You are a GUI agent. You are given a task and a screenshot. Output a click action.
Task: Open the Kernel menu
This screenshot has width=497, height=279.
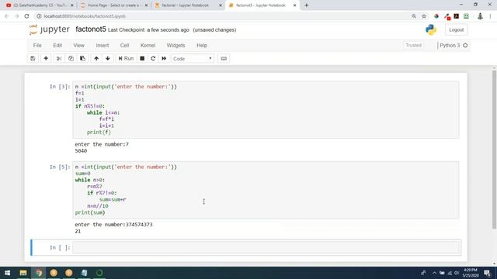click(x=148, y=46)
